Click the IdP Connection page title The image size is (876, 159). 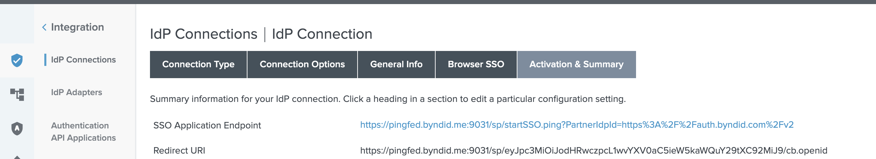coord(322,34)
